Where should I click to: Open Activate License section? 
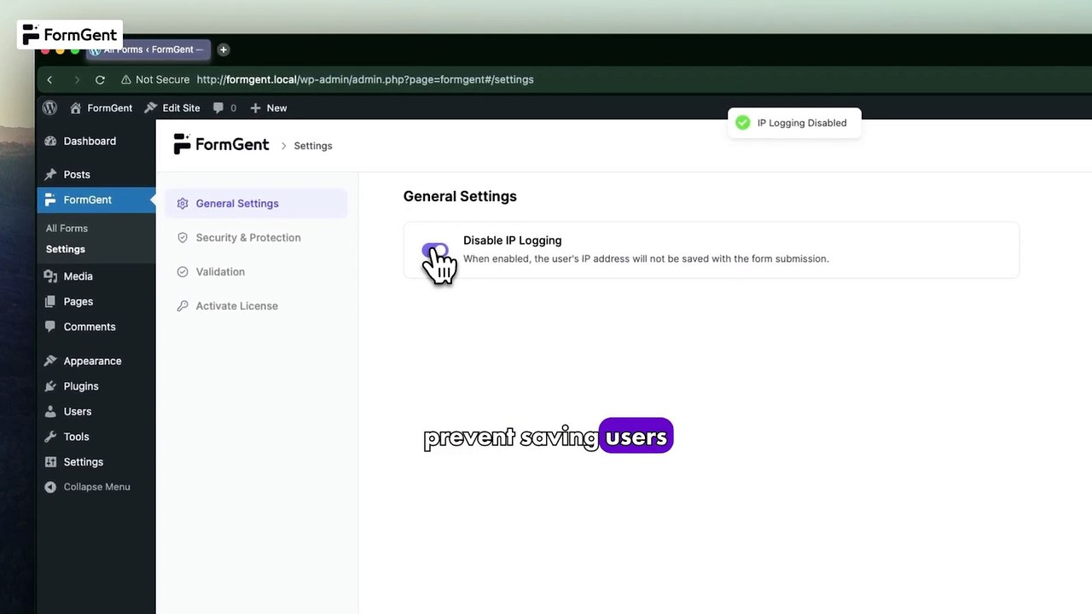click(x=256, y=305)
